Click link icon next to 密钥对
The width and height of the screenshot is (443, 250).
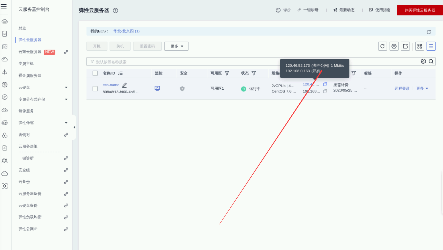pos(66,135)
